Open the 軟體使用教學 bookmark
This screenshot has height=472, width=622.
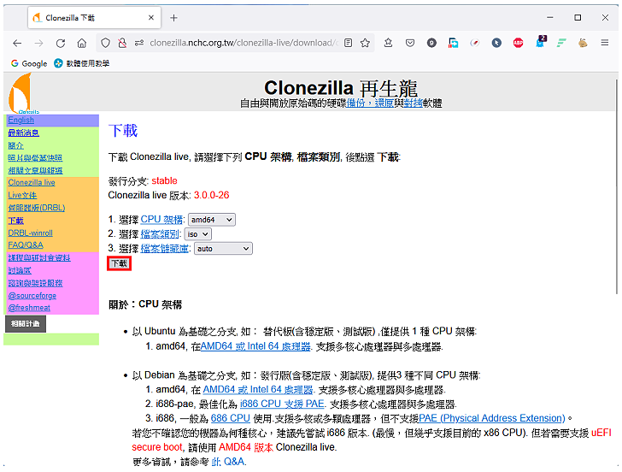pyautogui.click(x=82, y=63)
